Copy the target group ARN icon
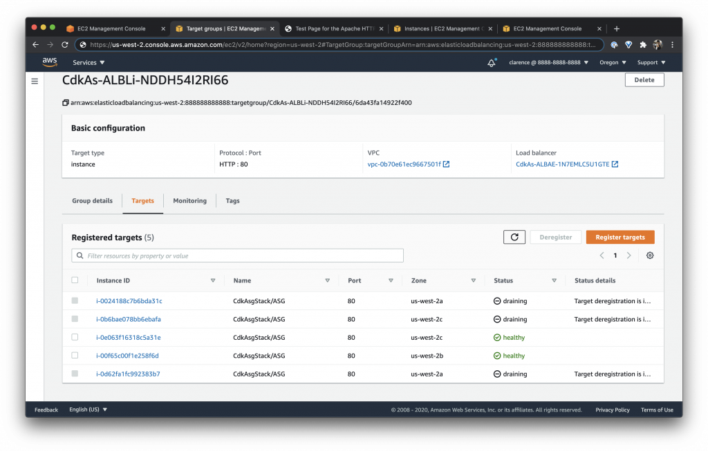Image resolution: width=708 pixels, height=451 pixels. pyautogui.click(x=66, y=103)
